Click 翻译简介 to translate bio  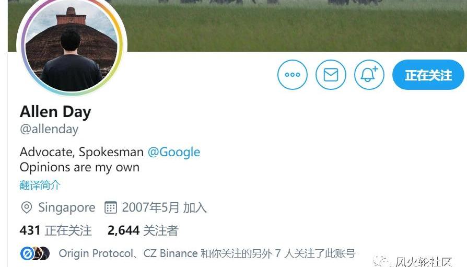(x=40, y=185)
